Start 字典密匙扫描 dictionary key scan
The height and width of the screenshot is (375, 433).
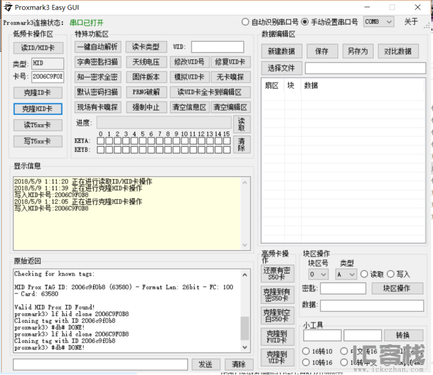[98, 62]
